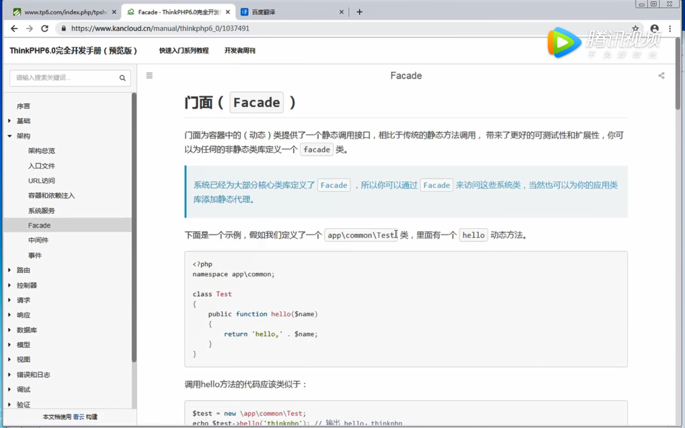
Task: Open 序言 chapter
Action: click(x=23, y=106)
